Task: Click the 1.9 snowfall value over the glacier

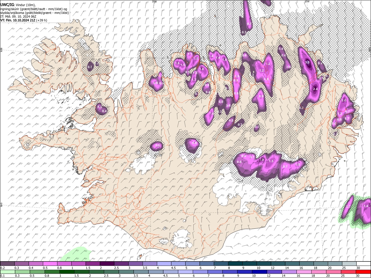Action: [x=261, y=160]
